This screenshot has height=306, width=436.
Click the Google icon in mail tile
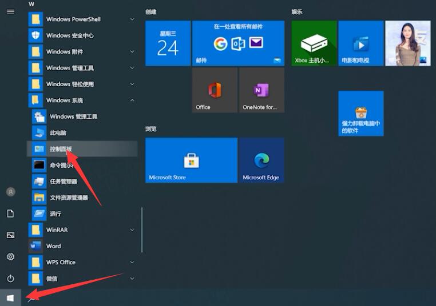(220, 43)
